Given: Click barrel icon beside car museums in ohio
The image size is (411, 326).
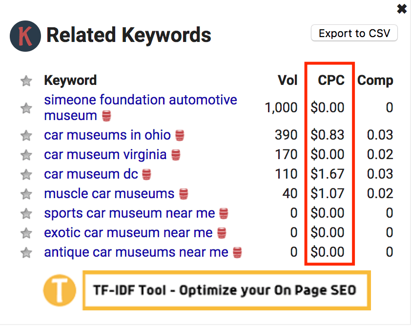Looking at the screenshot, I should 180,135.
